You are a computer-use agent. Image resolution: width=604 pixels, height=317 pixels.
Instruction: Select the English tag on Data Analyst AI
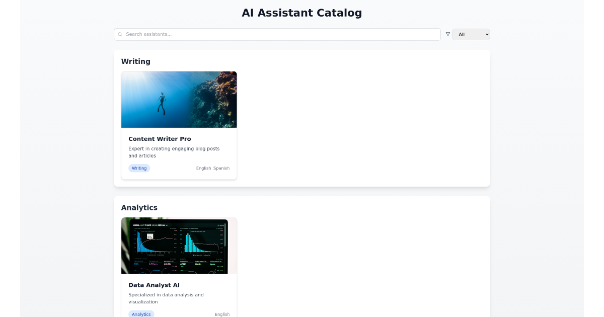pos(222,314)
